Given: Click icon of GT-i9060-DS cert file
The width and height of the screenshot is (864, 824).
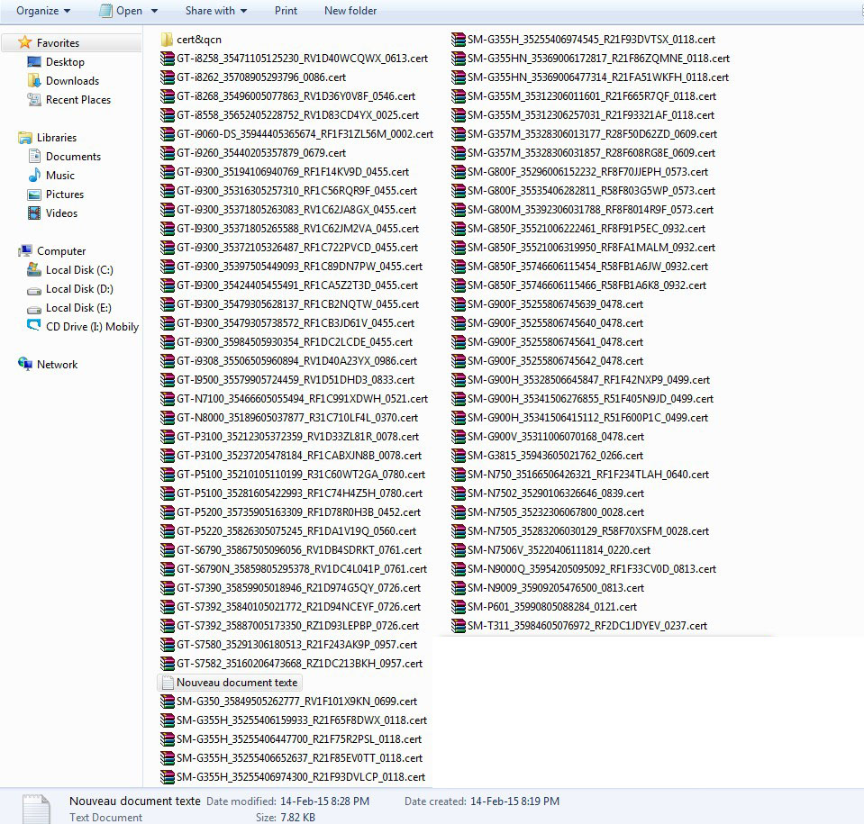Looking at the screenshot, I should pos(167,134).
